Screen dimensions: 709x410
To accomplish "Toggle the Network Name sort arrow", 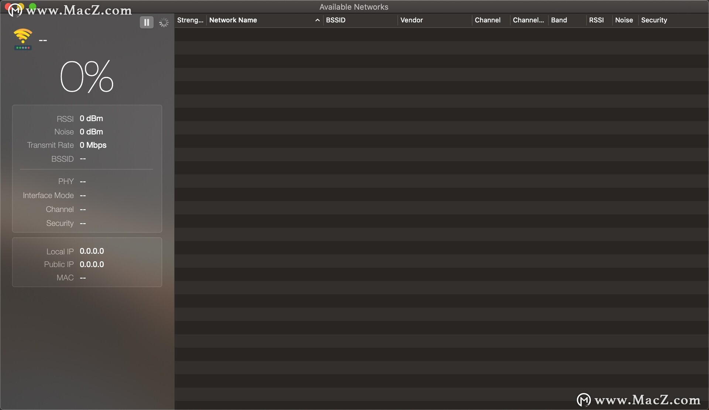I will (x=317, y=20).
